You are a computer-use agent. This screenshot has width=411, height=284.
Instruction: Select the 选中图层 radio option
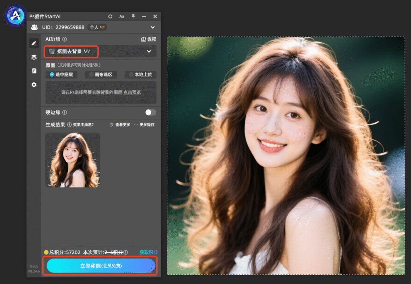click(61, 74)
